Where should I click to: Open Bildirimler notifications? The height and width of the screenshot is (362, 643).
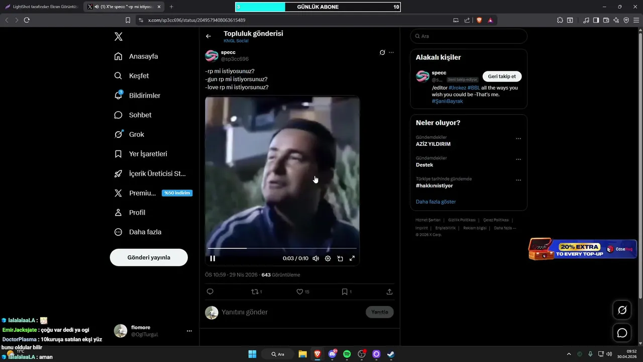(x=137, y=96)
